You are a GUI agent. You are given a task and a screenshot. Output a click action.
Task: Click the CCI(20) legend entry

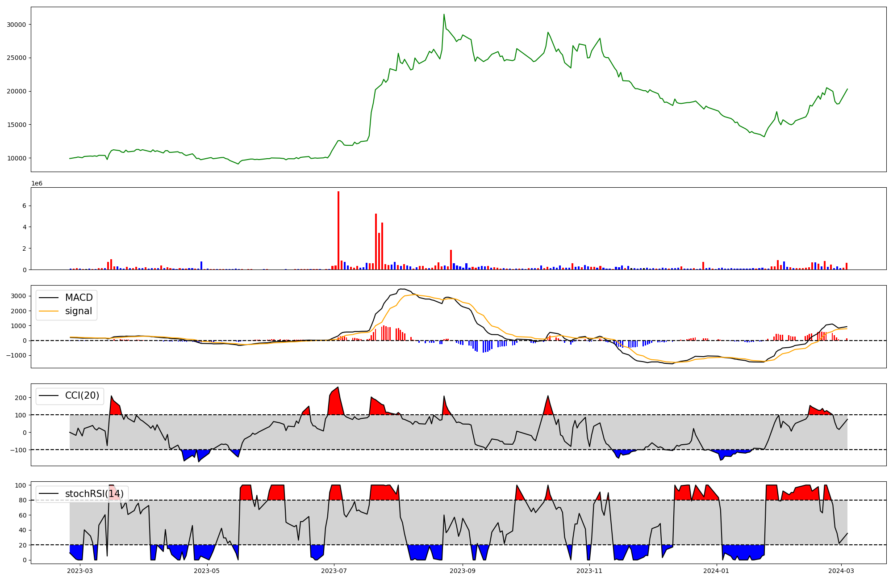(x=82, y=396)
